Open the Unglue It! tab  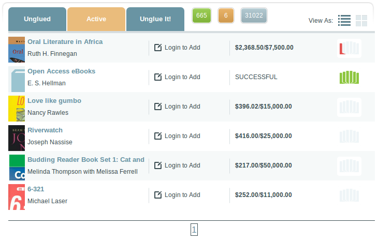[155, 19]
